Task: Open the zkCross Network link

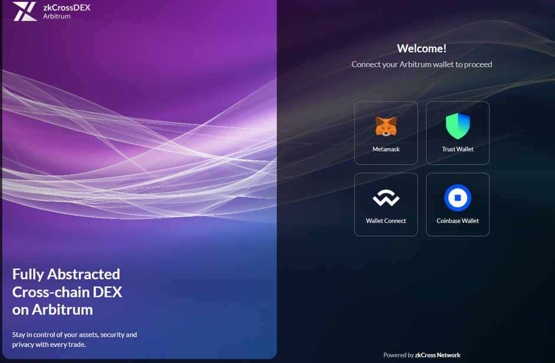Action: click(x=438, y=355)
